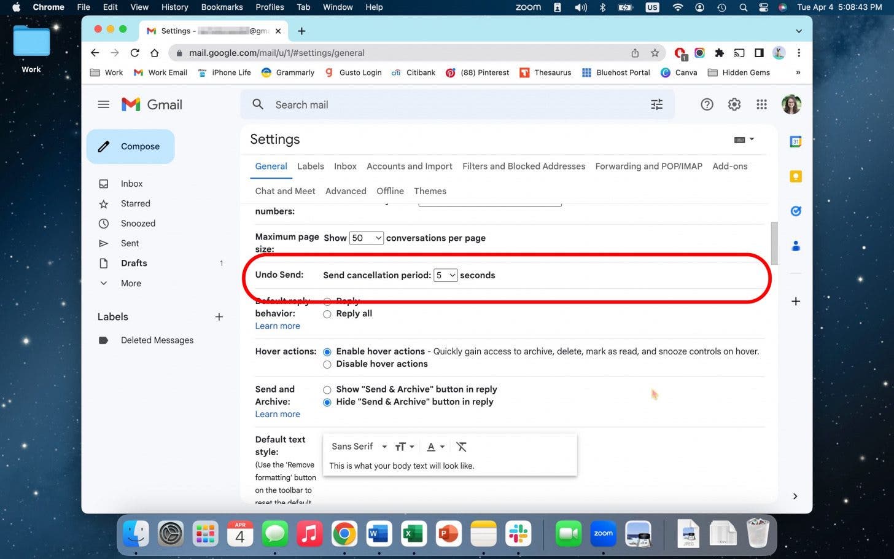Select Reply all radio button
Screen dimensions: 894x559
[327, 314]
